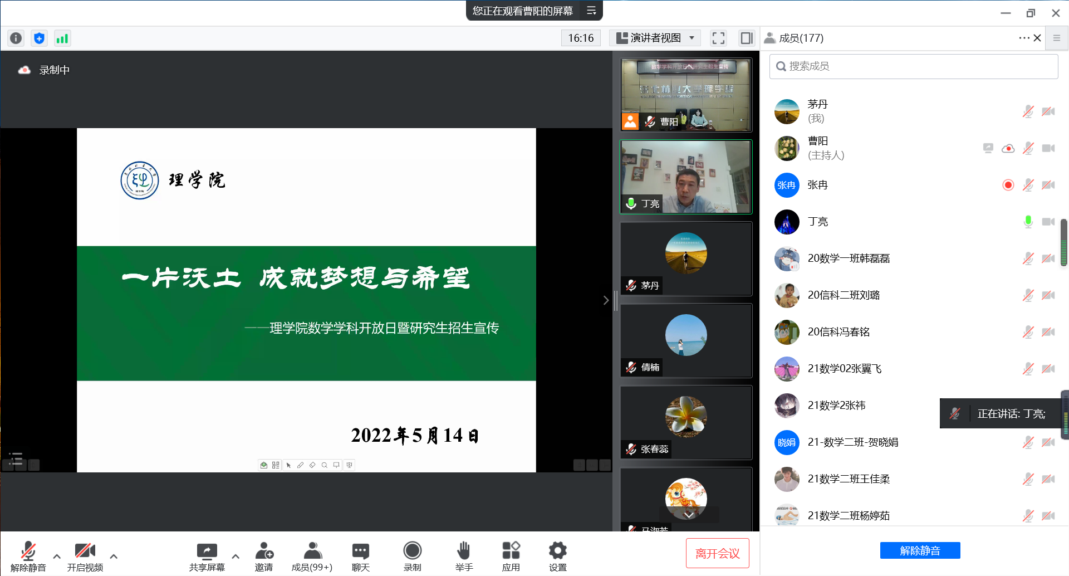Image resolution: width=1069 pixels, height=576 pixels.
Task: Raise hand in the meeting
Action: pos(463,556)
